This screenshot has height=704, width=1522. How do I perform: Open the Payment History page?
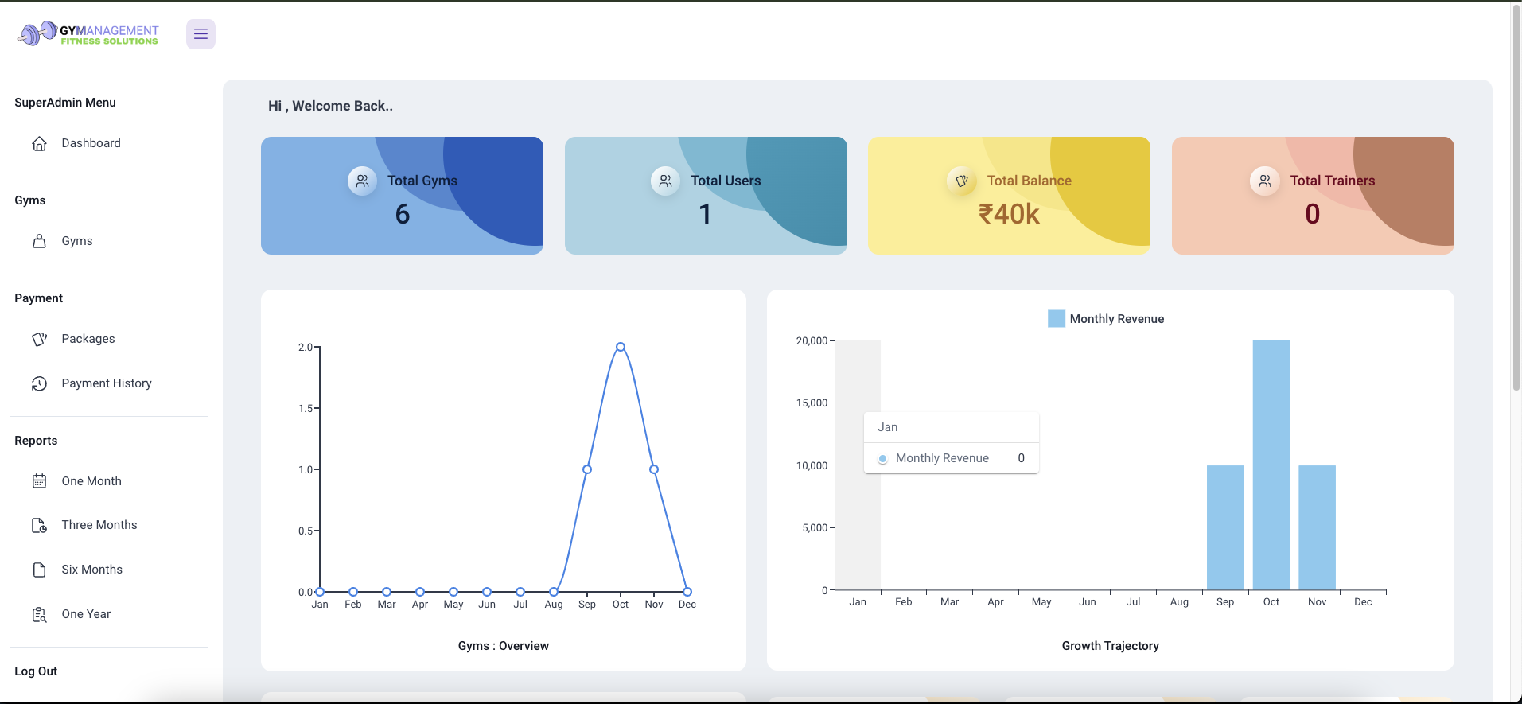click(x=107, y=383)
